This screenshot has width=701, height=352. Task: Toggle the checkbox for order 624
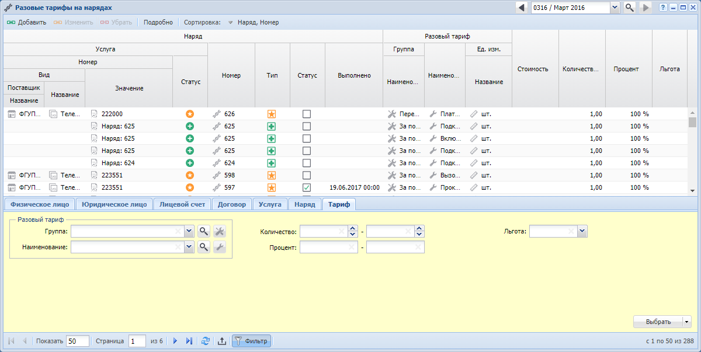point(307,163)
